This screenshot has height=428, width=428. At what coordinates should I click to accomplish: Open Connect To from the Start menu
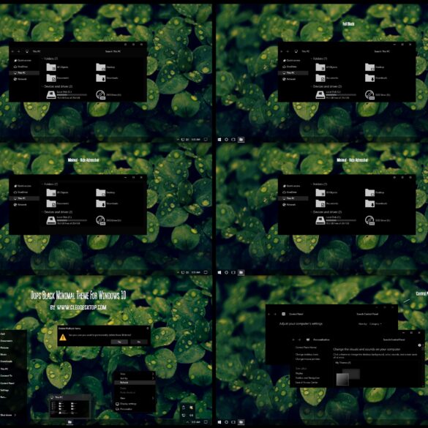6,376
